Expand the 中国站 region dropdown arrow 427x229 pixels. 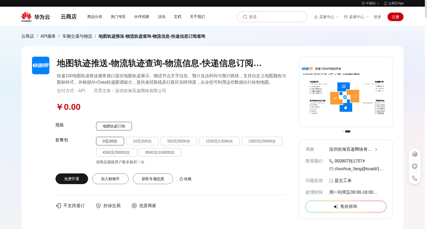(378, 3)
